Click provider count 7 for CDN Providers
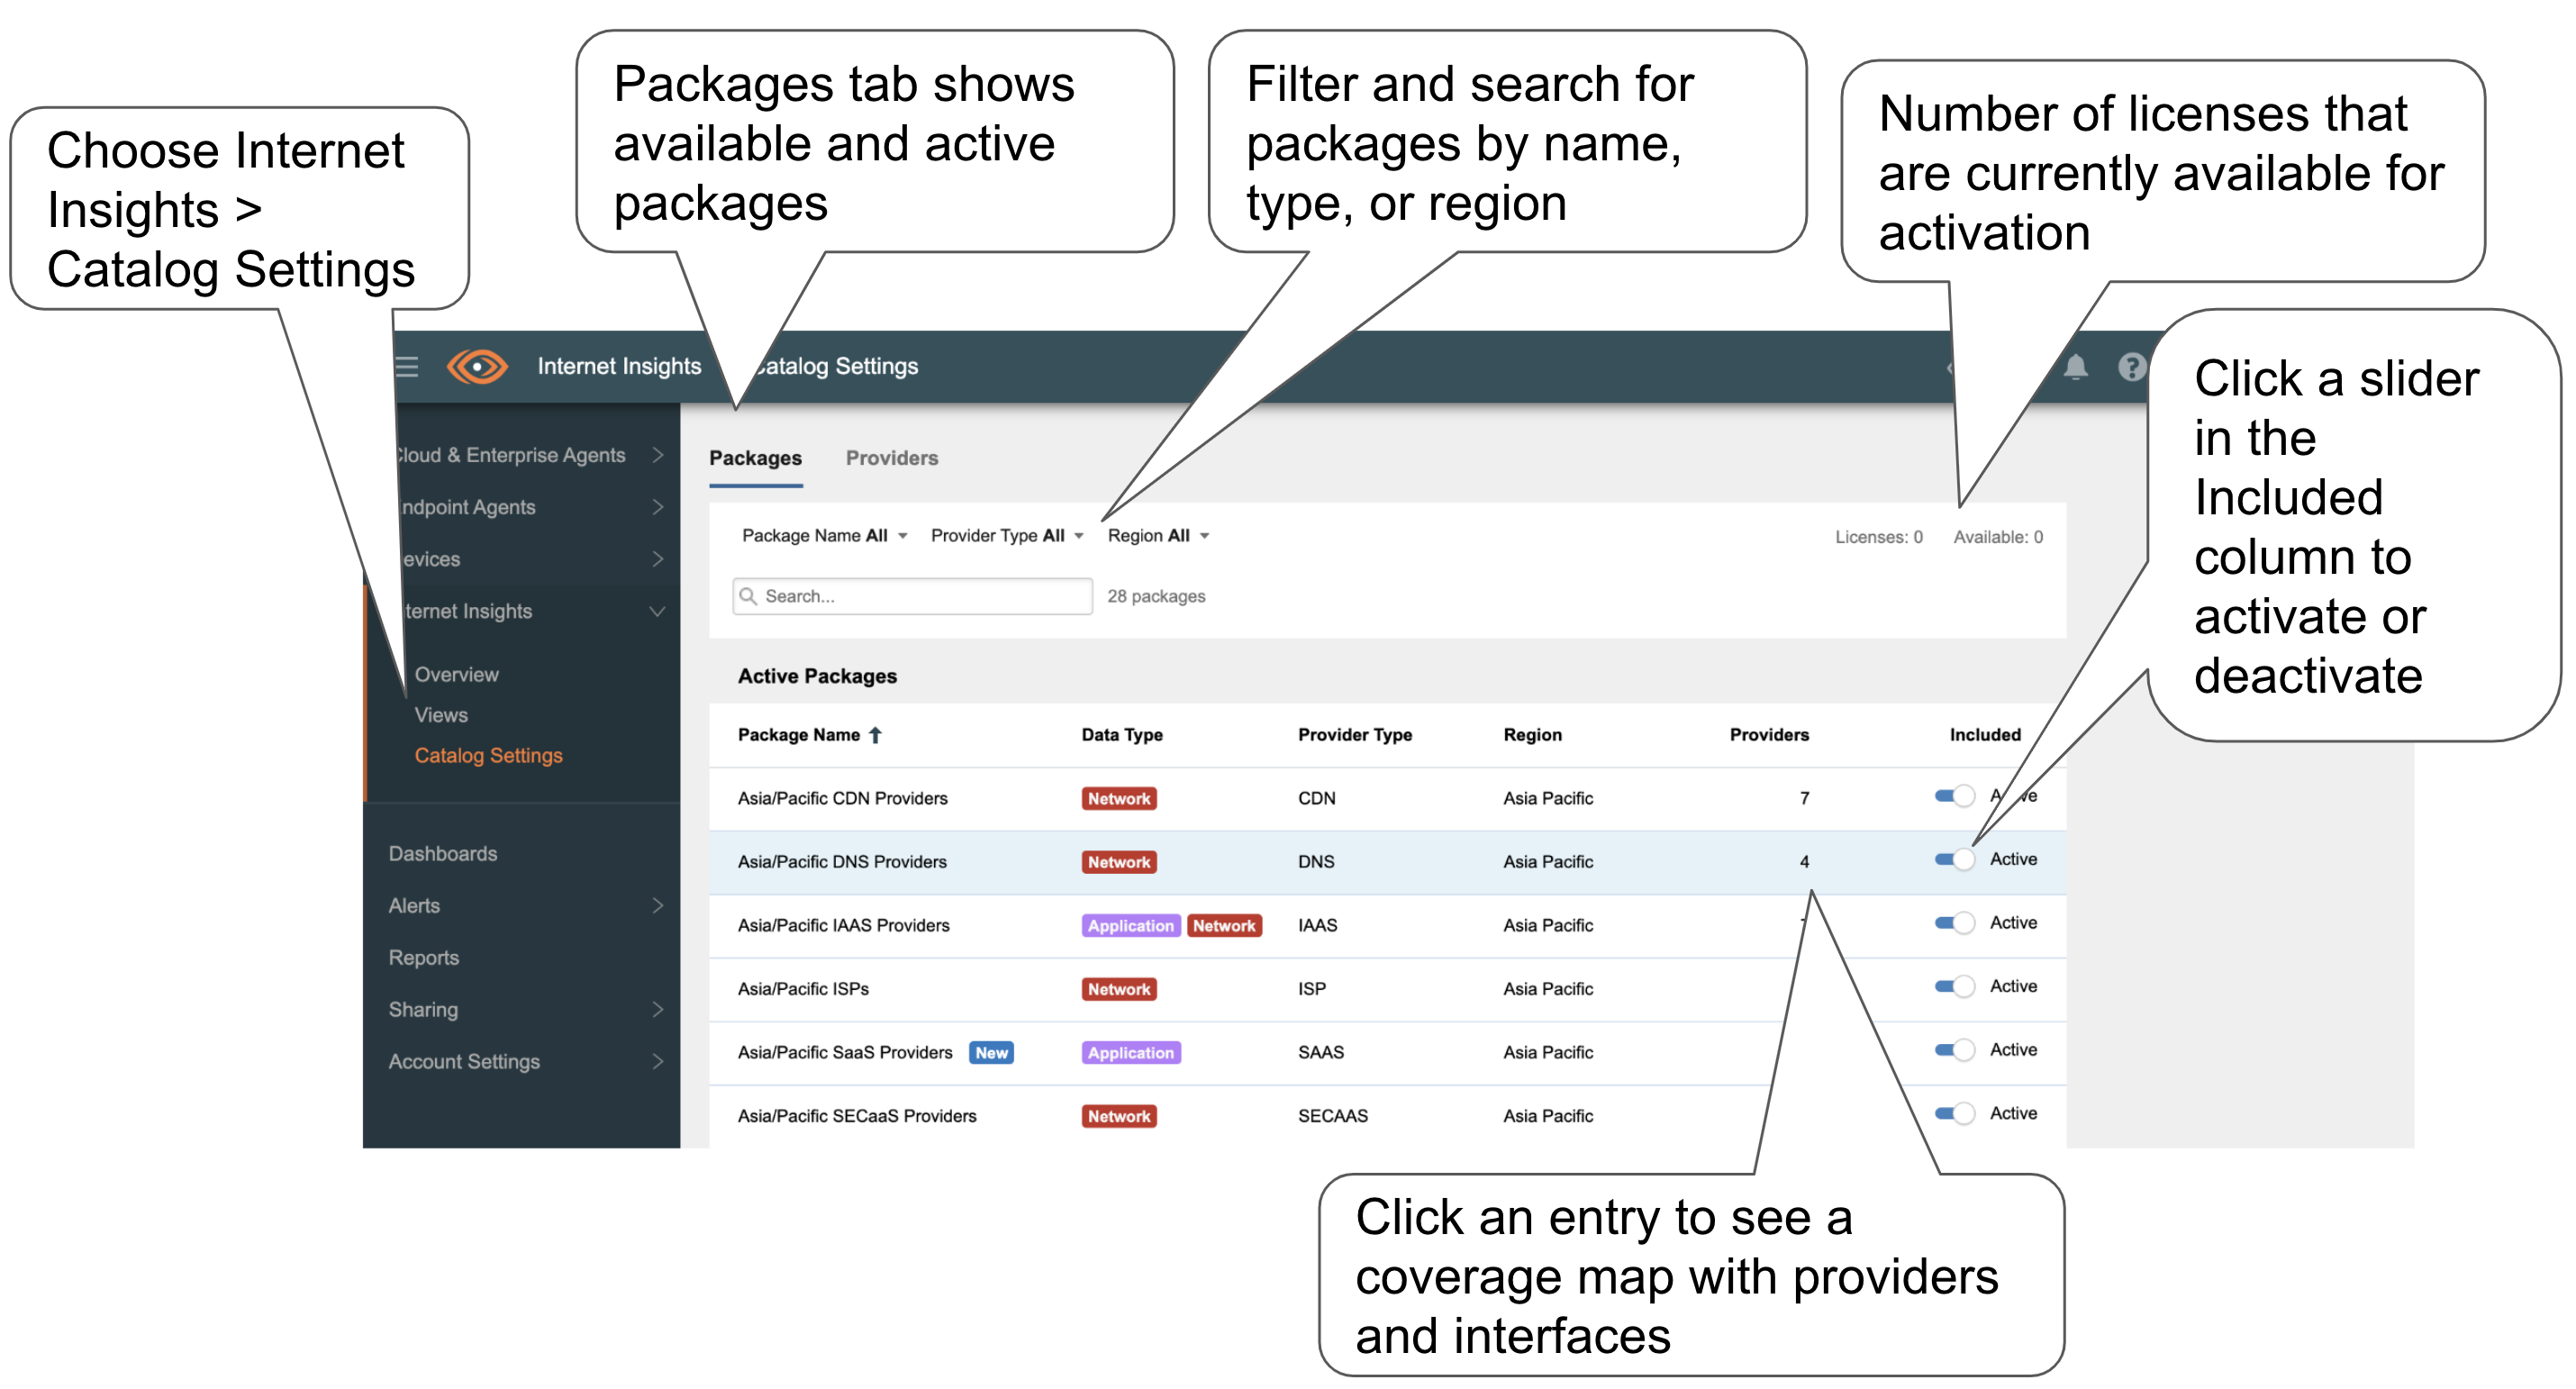The height and width of the screenshot is (1389, 2576). (1803, 799)
